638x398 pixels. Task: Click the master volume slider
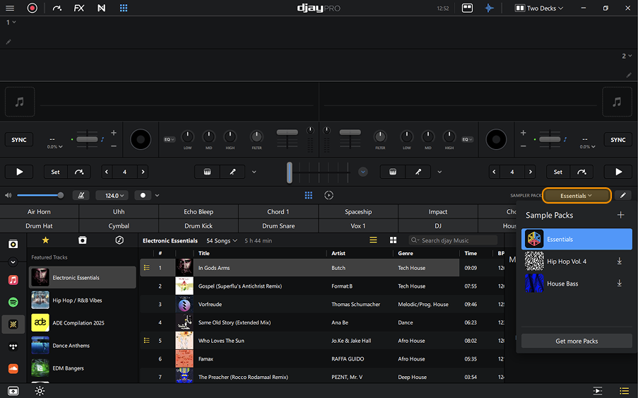[x=40, y=195]
